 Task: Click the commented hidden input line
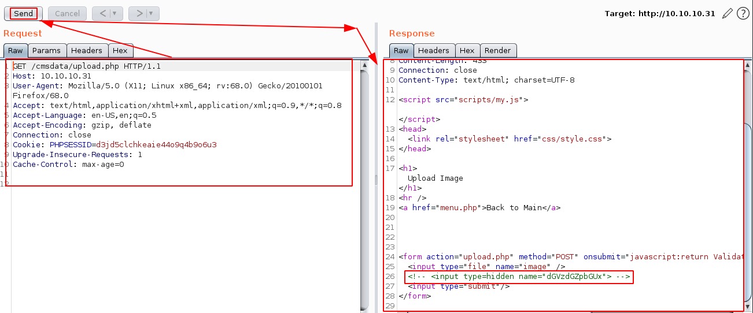tap(519, 278)
